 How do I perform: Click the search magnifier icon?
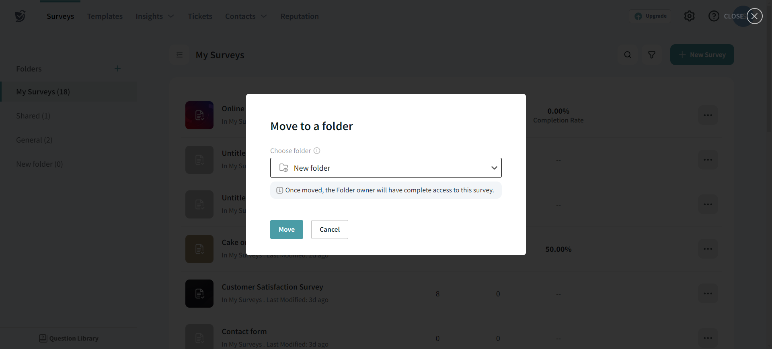coord(627,55)
